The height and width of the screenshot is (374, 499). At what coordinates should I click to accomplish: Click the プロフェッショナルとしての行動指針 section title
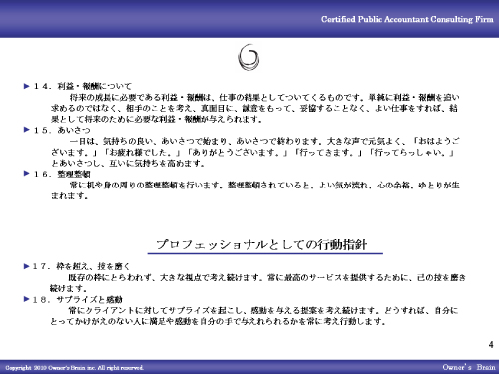[x=261, y=245]
